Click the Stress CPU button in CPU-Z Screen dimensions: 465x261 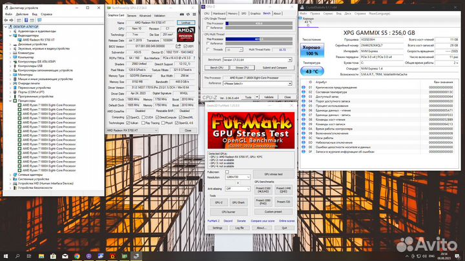(242, 68)
